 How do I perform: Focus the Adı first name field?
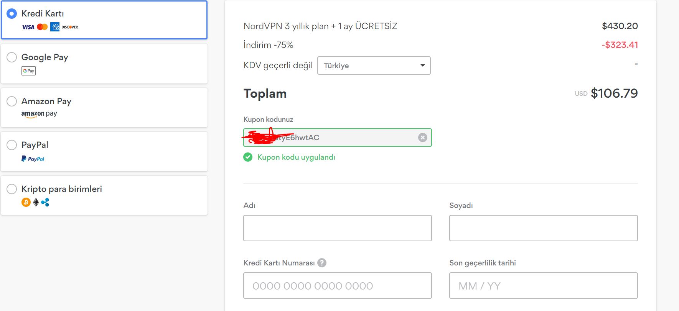[337, 228]
